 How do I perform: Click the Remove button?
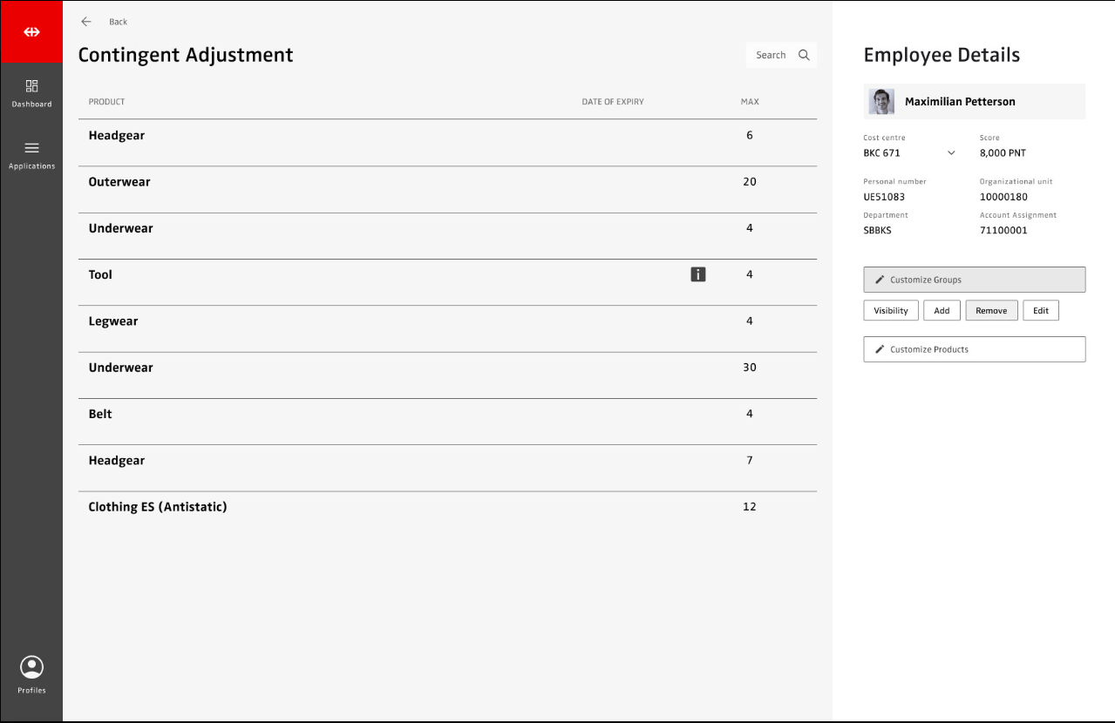pos(991,311)
